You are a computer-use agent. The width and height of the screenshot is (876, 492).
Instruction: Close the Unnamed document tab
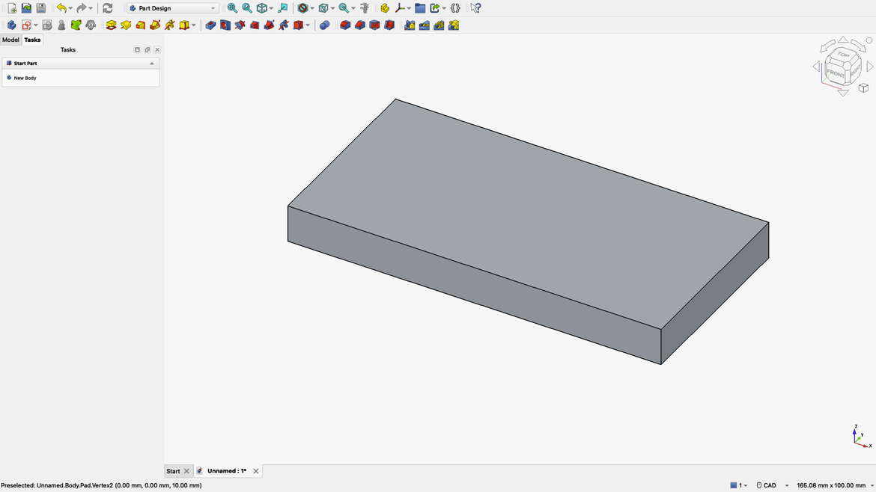coord(256,471)
